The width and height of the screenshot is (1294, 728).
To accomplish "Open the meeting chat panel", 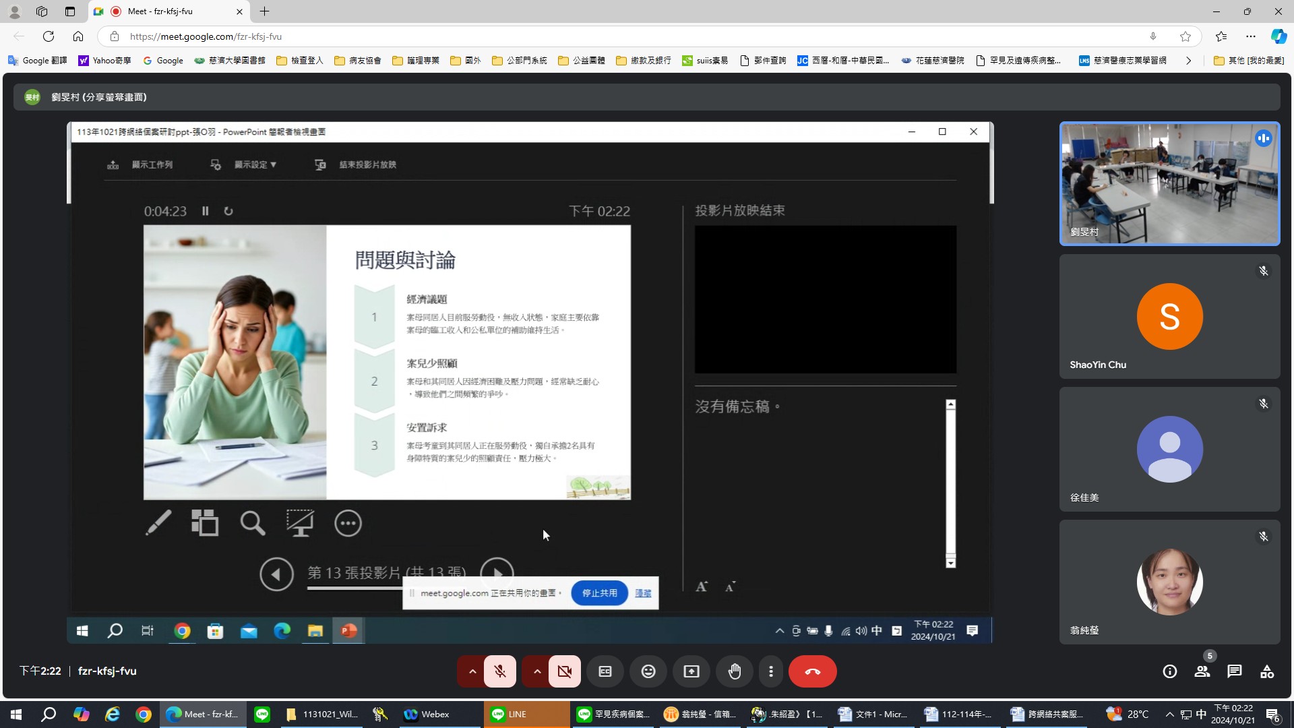I will (1234, 671).
